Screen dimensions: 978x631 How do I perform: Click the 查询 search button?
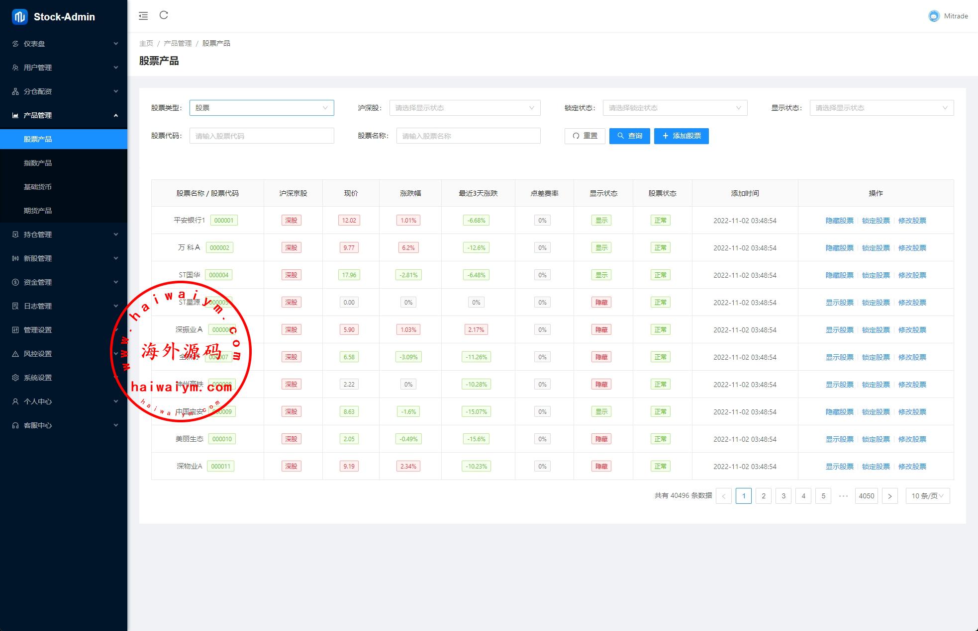click(629, 136)
